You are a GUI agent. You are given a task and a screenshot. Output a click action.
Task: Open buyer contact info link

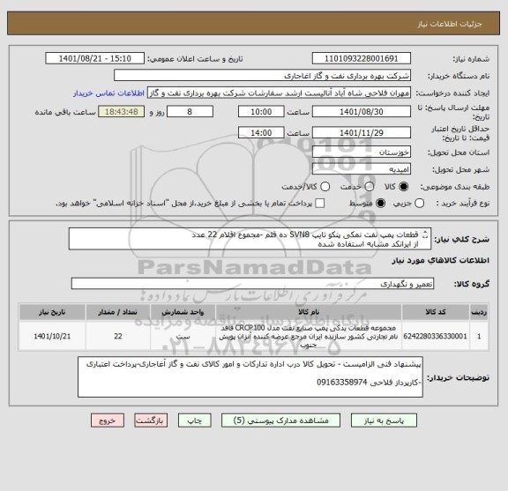(108, 93)
